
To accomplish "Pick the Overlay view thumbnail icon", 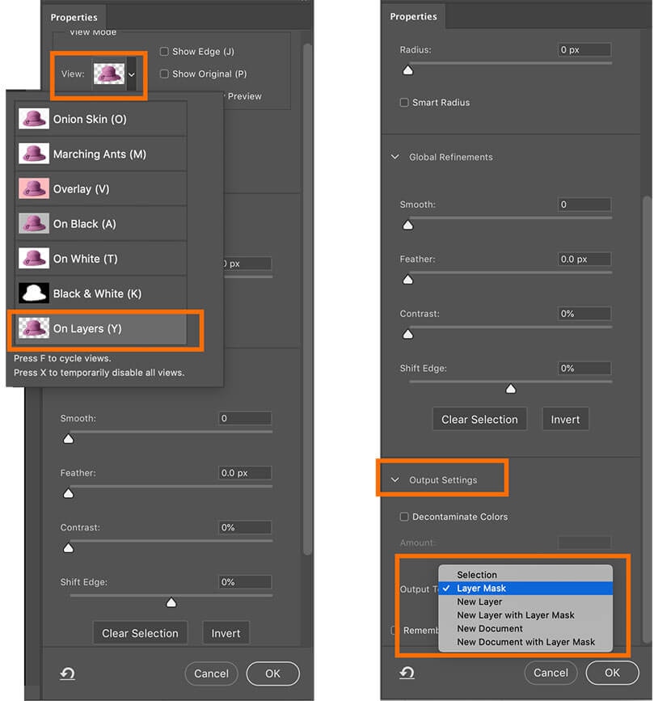I will pyautogui.click(x=33, y=188).
